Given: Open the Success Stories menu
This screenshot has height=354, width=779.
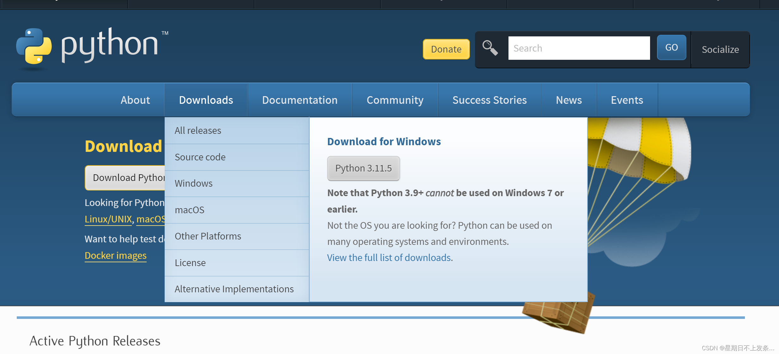Looking at the screenshot, I should tap(490, 100).
